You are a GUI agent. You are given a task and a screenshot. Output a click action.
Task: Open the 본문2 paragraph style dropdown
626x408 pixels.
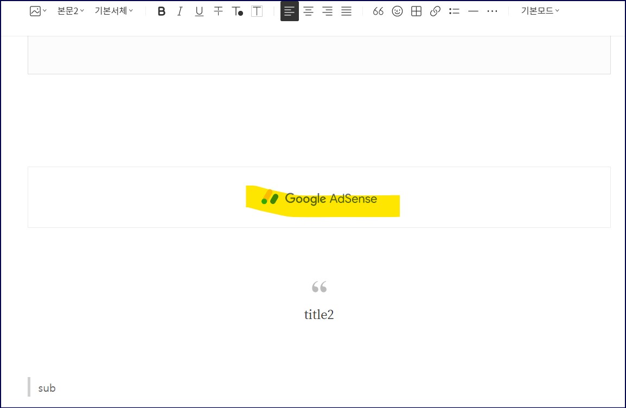click(71, 11)
